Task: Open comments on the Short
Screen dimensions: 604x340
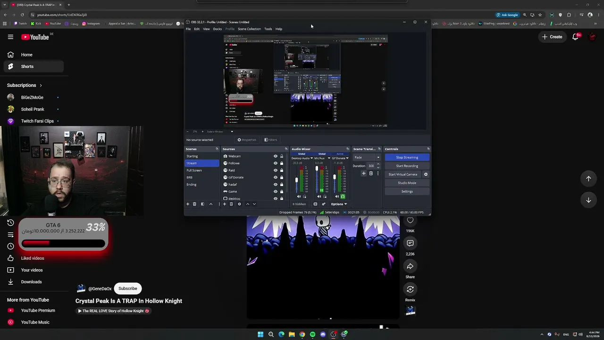Action: [410, 243]
